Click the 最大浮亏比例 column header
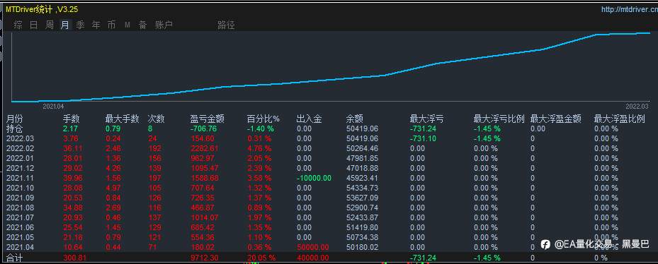This screenshot has height=264, width=658. pos(499,119)
